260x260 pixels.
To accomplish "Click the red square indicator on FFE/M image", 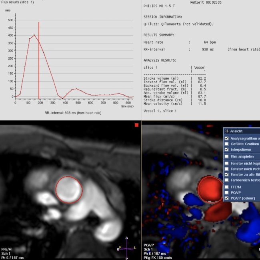I will (x=136, y=125).
